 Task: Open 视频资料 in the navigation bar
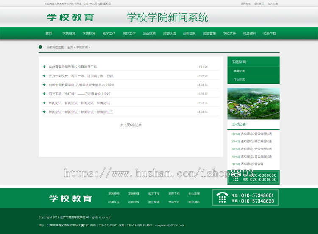[249, 33]
